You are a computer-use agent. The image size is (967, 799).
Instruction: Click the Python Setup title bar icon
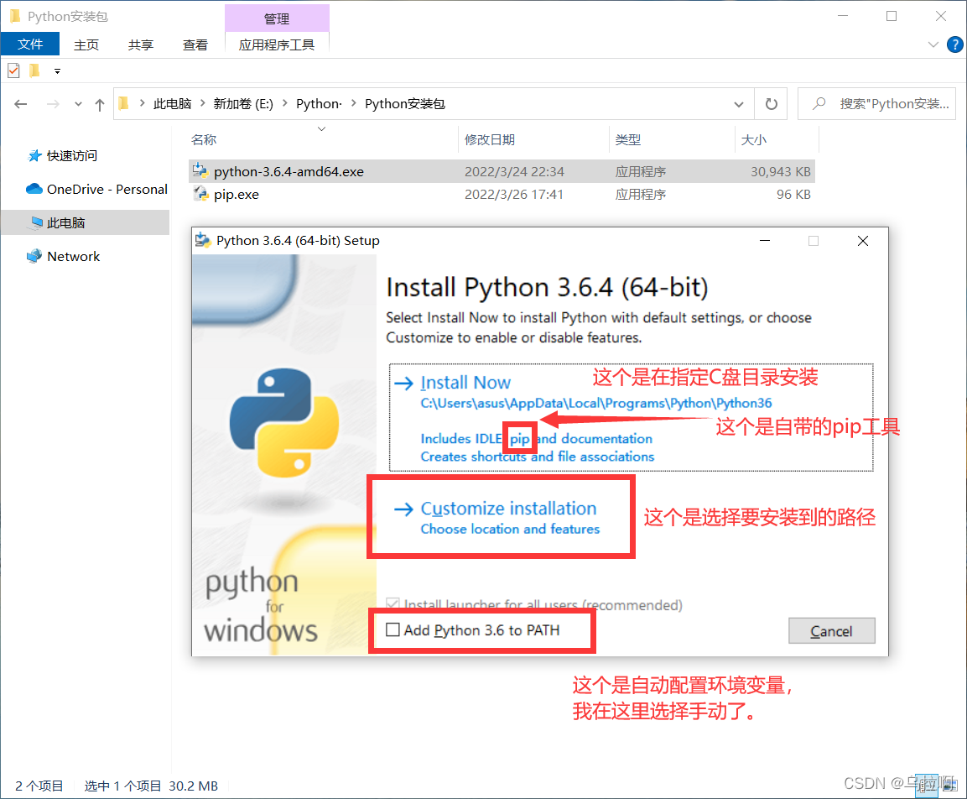[x=203, y=240]
